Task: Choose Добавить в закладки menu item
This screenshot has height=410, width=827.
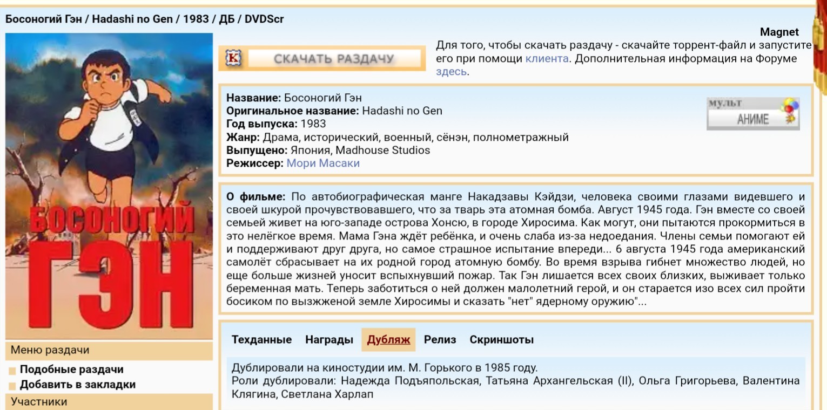Action: click(x=77, y=385)
